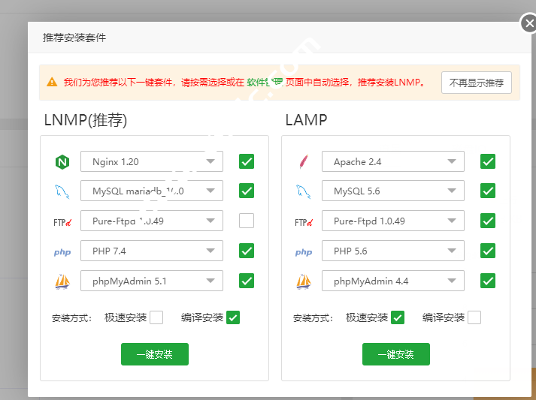Viewport: 536px width, 400px height.
Task: Click the FTPd icon in LNMP column
Action: [x=62, y=221]
